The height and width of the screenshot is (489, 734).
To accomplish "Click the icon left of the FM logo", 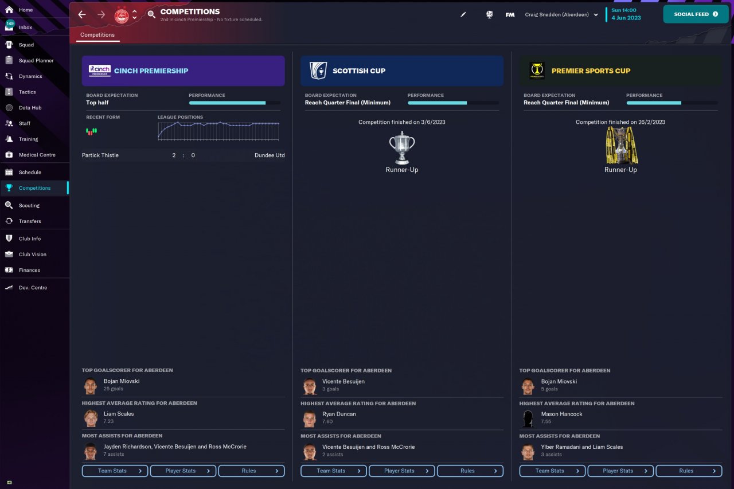I will [489, 15].
